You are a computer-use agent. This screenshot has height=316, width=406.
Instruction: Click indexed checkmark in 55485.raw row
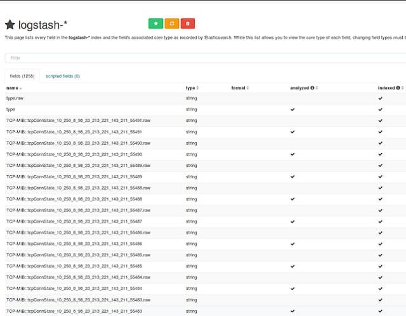click(x=381, y=255)
